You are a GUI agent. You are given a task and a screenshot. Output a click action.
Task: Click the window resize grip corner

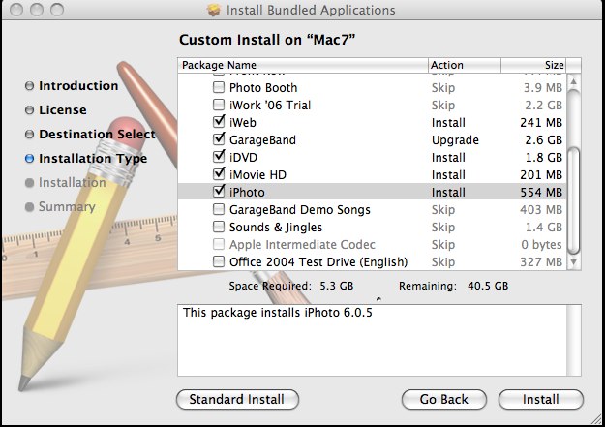click(597, 421)
